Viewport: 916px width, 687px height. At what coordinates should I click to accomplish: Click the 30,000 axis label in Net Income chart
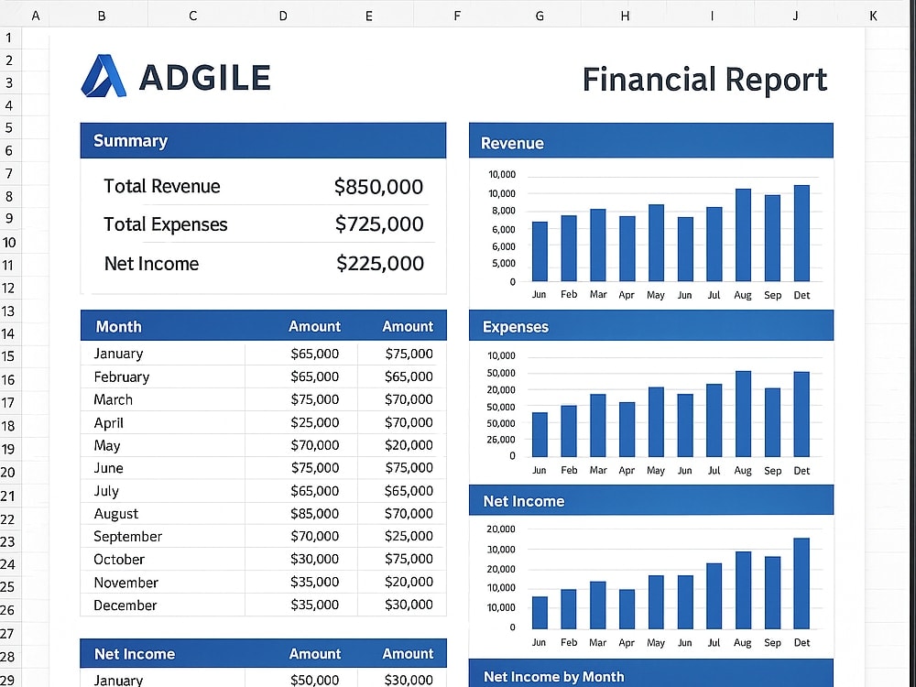[501, 550]
